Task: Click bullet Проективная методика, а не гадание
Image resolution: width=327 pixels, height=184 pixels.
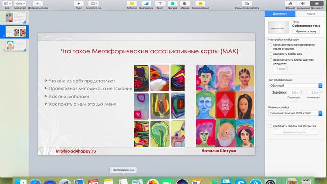Action: click(x=90, y=88)
